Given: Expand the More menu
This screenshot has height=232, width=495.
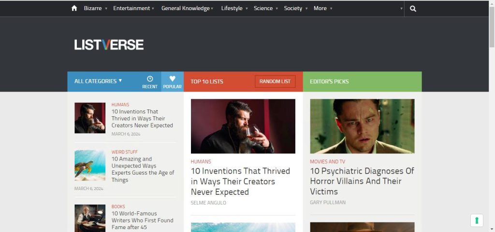Looking at the screenshot, I should point(322,8).
